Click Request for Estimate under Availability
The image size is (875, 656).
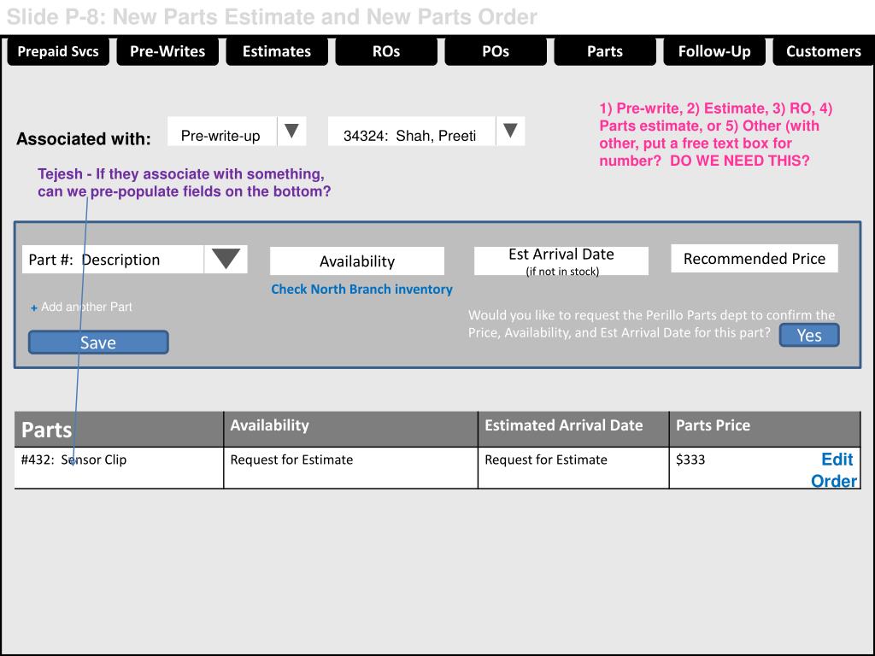[291, 460]
